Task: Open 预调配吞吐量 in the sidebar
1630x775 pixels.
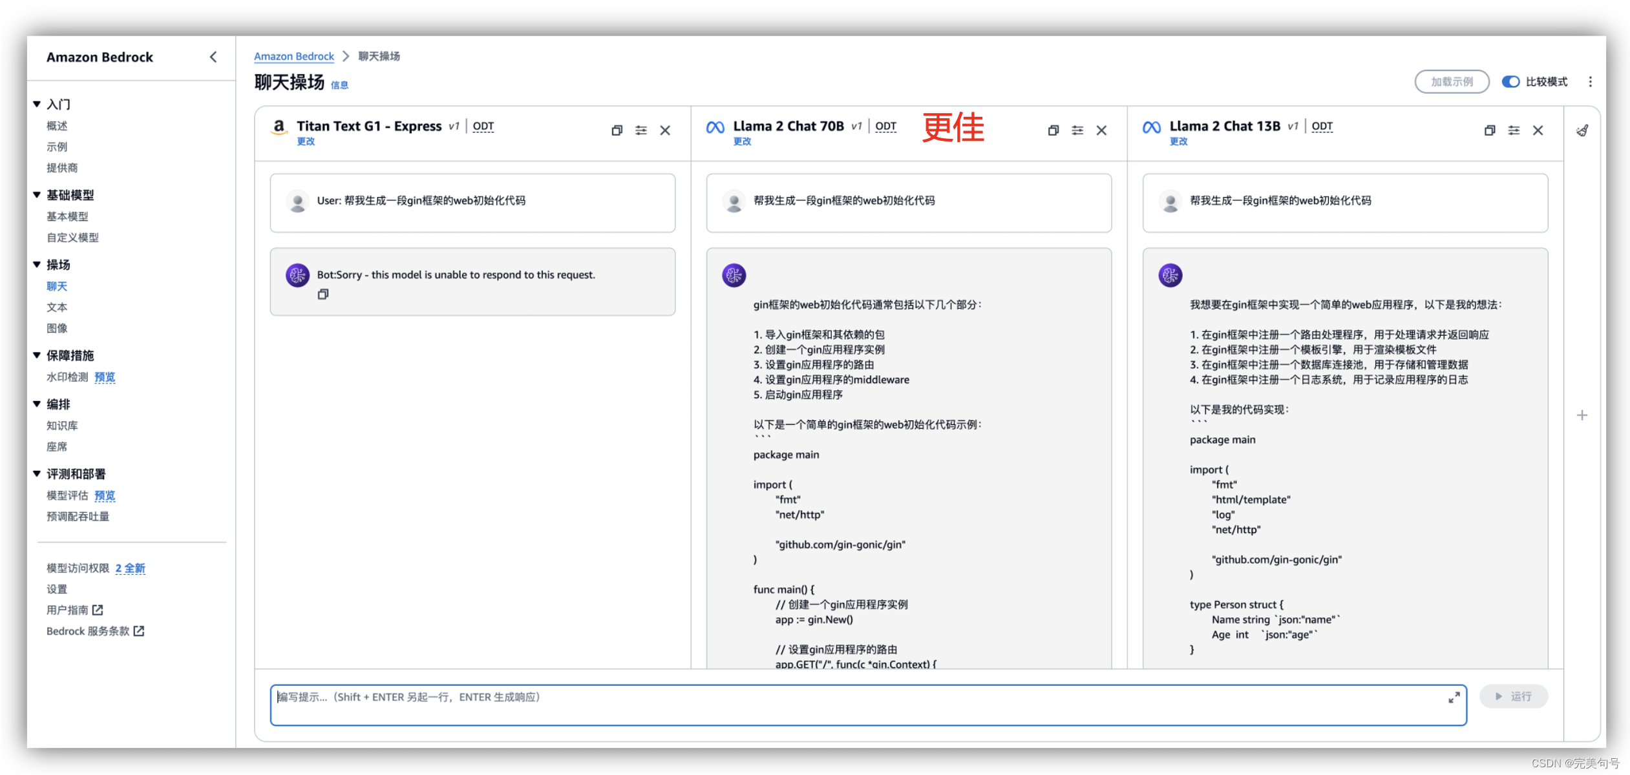Action: (78, 516)
